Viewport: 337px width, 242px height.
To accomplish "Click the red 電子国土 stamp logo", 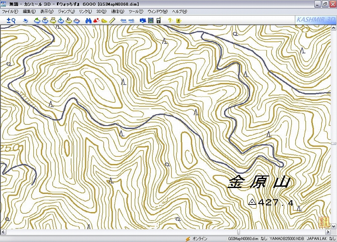I will coord(324,222).
